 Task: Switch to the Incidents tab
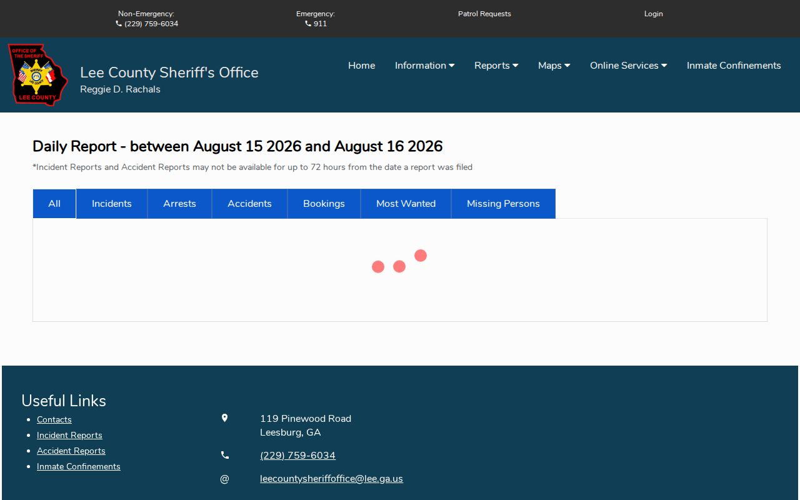[112, 204]
